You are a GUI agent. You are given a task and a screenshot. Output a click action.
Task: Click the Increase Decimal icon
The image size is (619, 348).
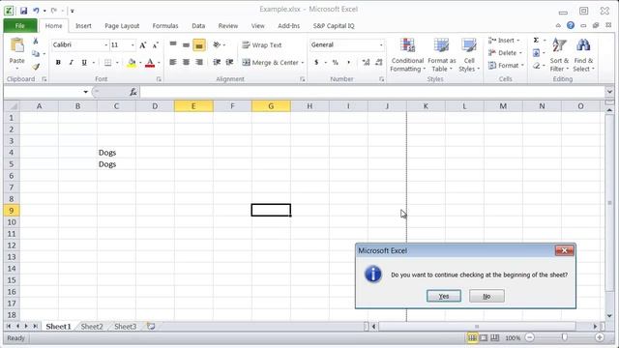point(366,62)
